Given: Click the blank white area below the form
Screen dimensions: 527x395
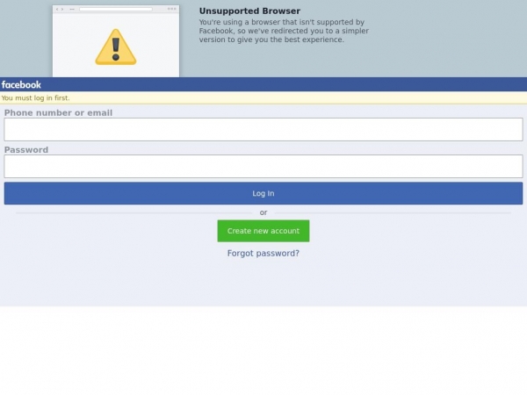Looking at the screenshot, I should click(263, 351).
